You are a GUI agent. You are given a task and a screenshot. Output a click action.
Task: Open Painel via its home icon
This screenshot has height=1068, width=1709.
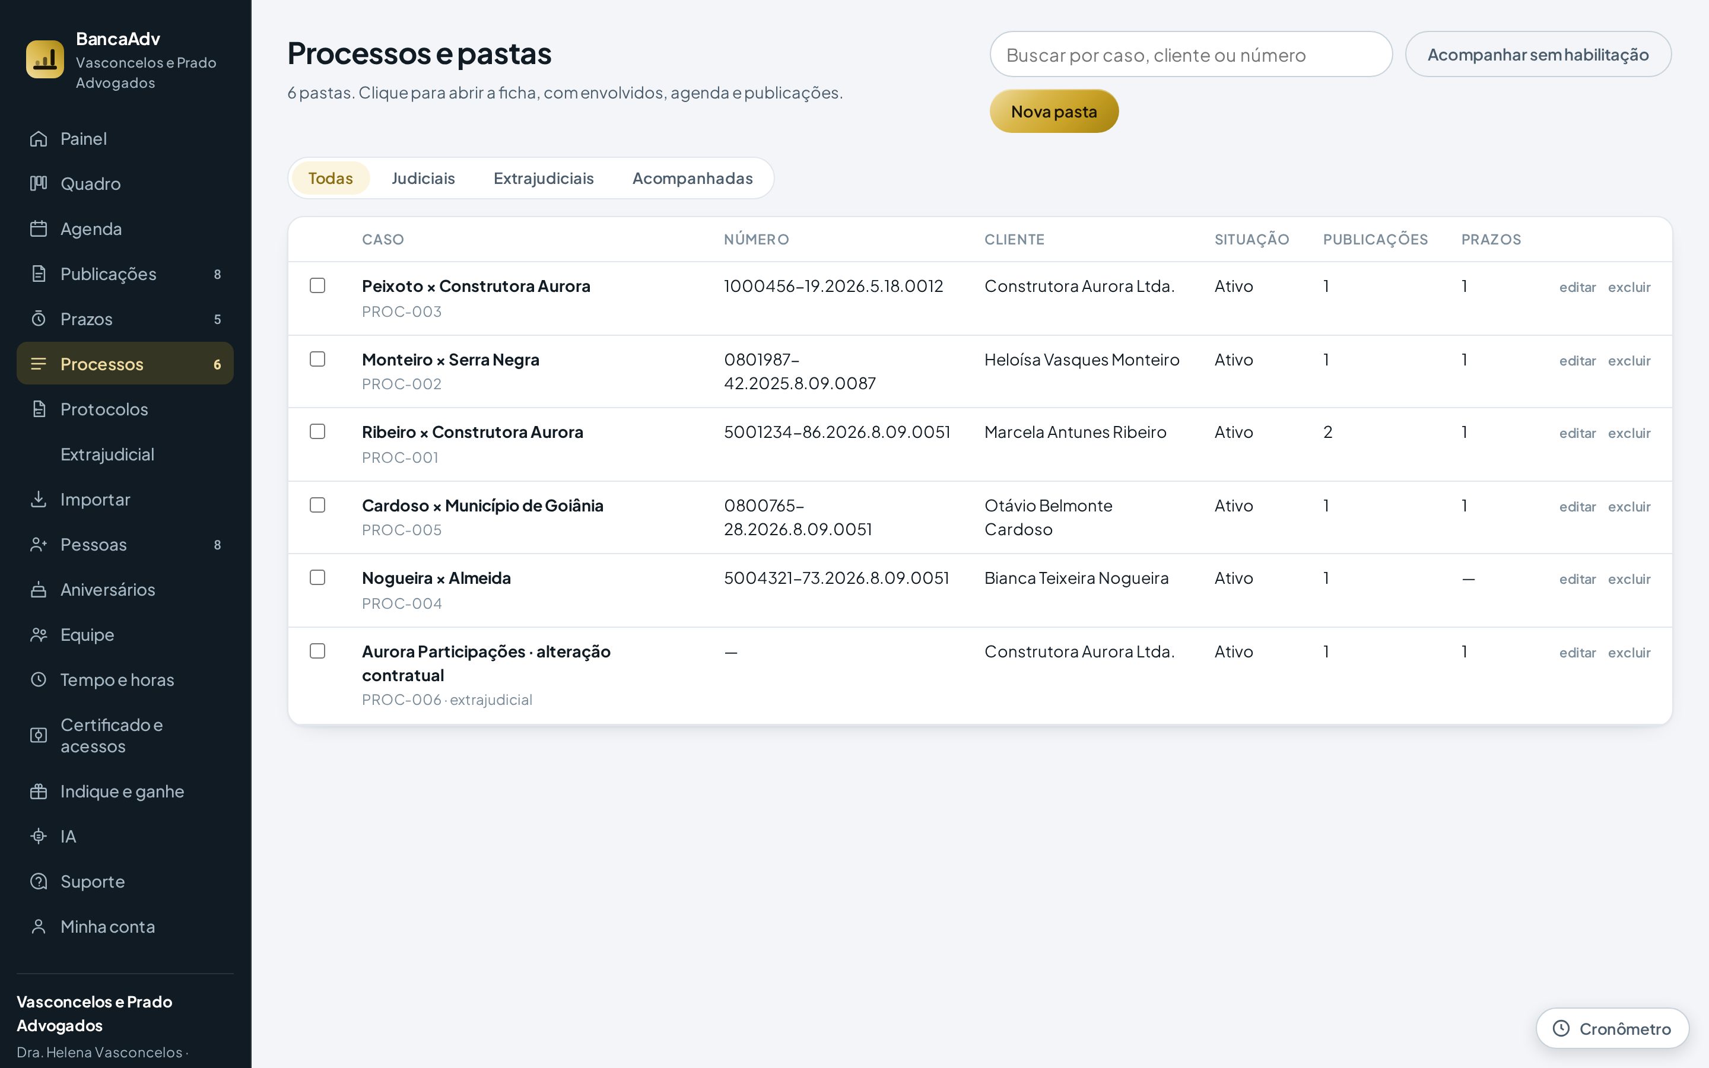[x=39, y=138]
